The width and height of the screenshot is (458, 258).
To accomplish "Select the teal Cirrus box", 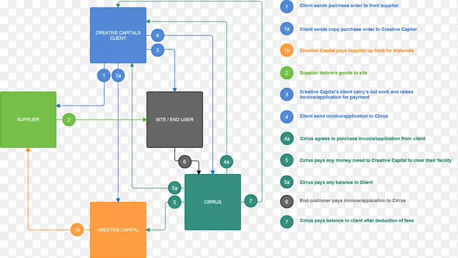I will coord(212,202).
